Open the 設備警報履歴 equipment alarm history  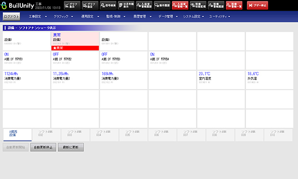216,5
